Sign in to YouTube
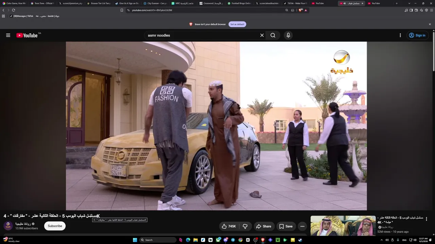Viewport: 435px width, 244px height. coord(417,35)
